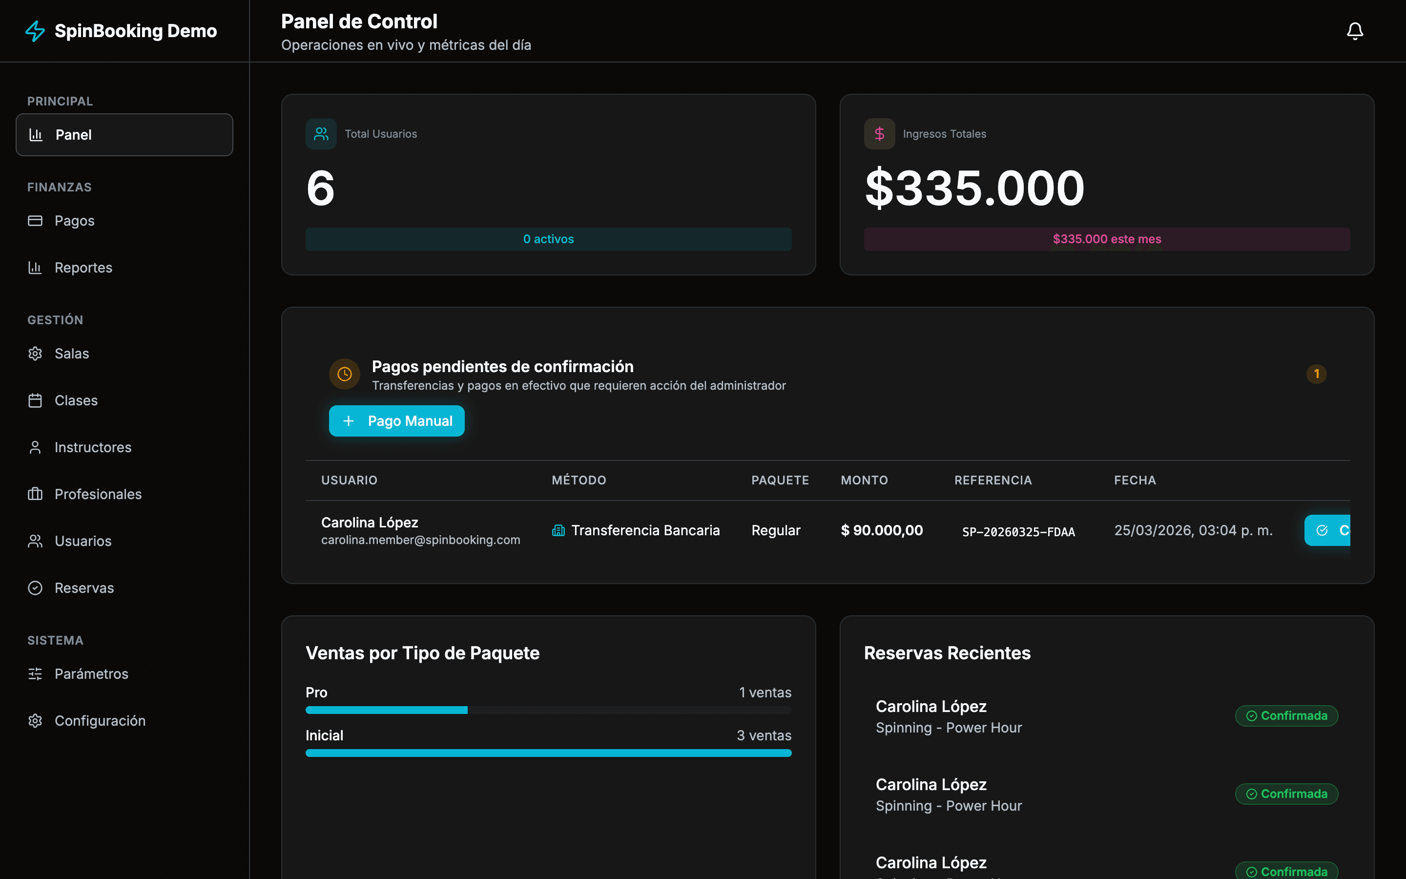1406x879 pixels.
Task: Click the Salas gear icon
Action: (x=35, y=353)
